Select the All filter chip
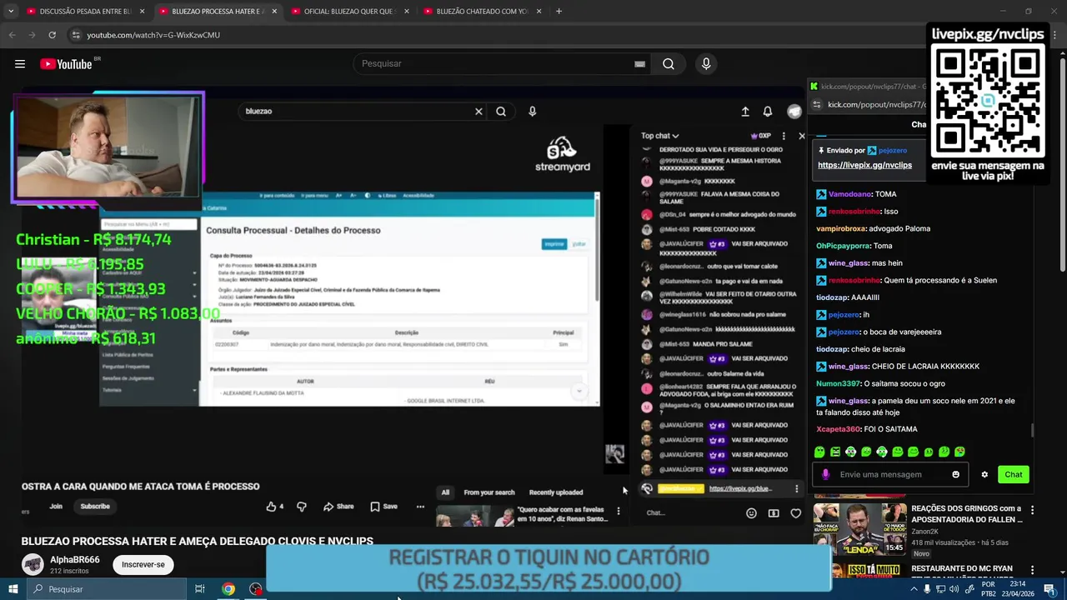The width and height of the screenshot is (1067, 600). pyautogui.click(x=445, y=492)
